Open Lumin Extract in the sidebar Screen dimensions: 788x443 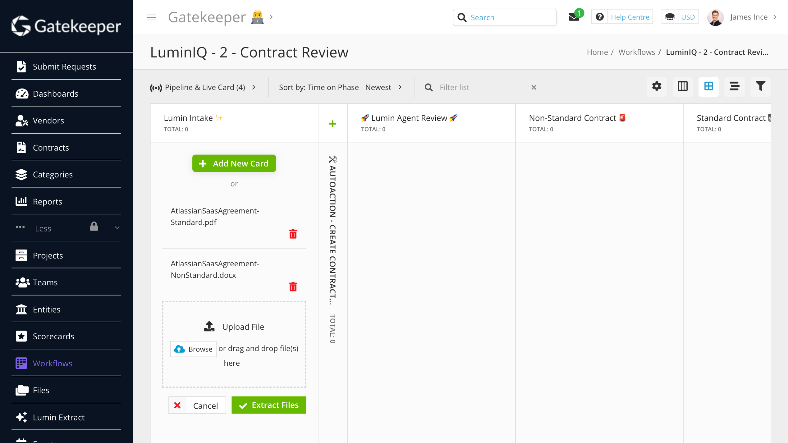(x=58, y=417)
